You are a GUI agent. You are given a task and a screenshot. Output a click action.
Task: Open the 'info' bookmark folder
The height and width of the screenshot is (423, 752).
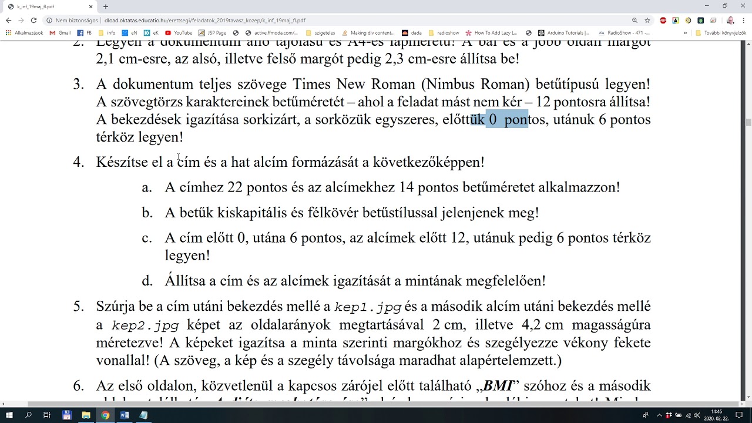tap(107, 33)
